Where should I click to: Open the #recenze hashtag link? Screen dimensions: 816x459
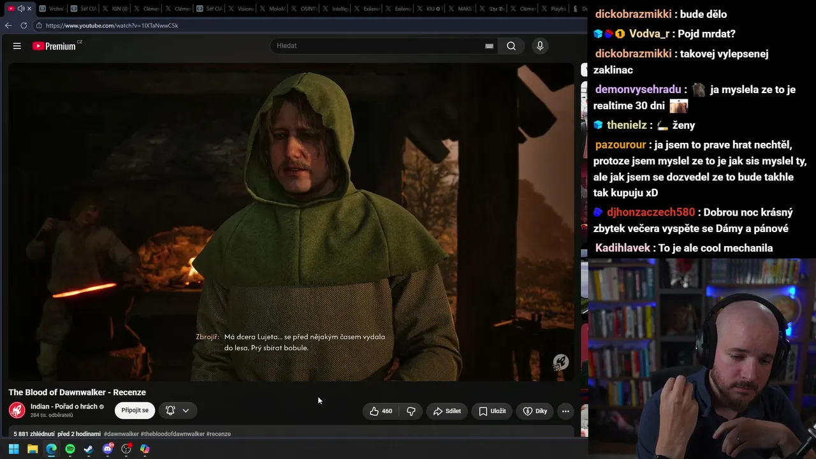pyautogui.click(x=219, y=434)
